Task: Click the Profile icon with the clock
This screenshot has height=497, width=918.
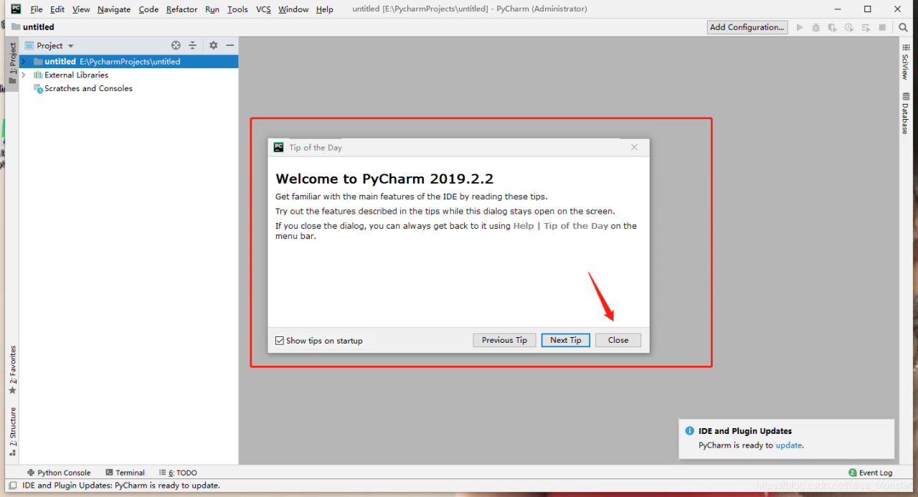Action: 849,27
